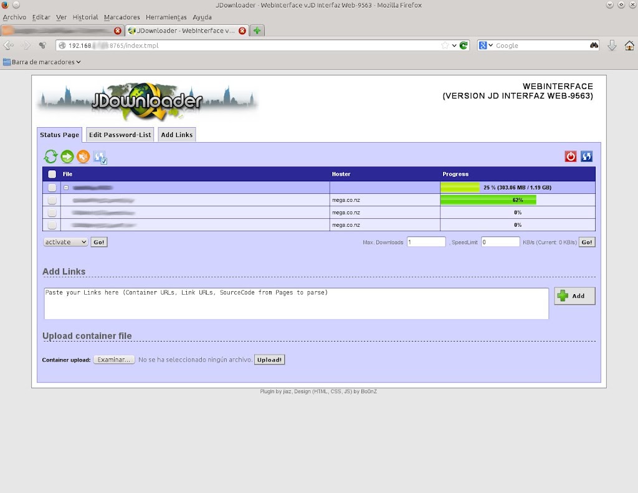Click the green circular refresh icon
The width and height of the screenshot is (638, 493).
click(x=50, y=157)
